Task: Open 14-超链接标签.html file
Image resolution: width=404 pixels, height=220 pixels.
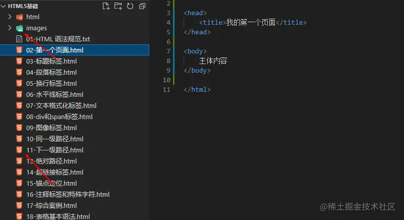Action: [x=54, y=172]
